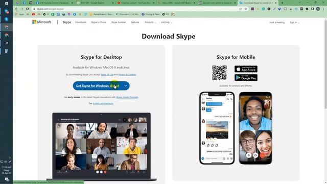
Task: Open the Facebook bookmark icon in bookmarks bar
Action: pos(75,14)
